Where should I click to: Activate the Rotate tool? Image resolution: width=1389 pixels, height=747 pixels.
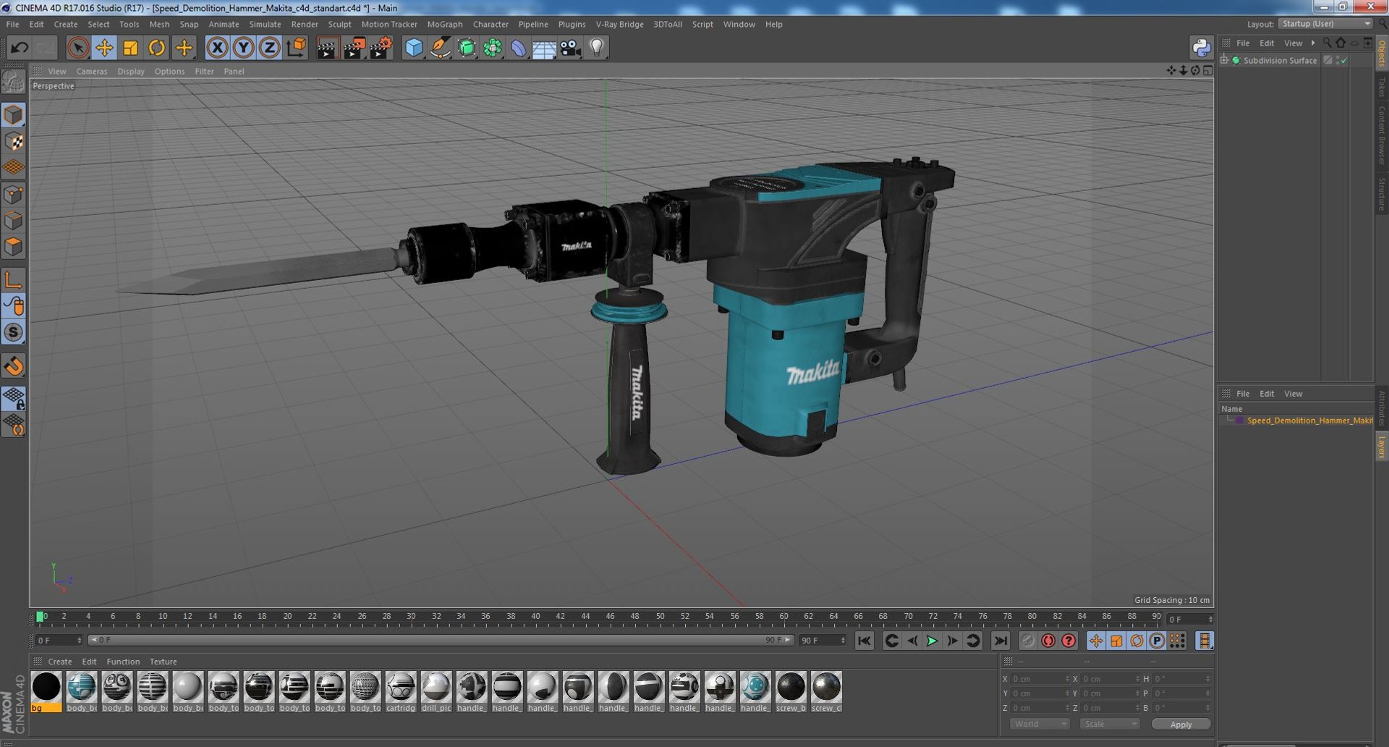156,48
